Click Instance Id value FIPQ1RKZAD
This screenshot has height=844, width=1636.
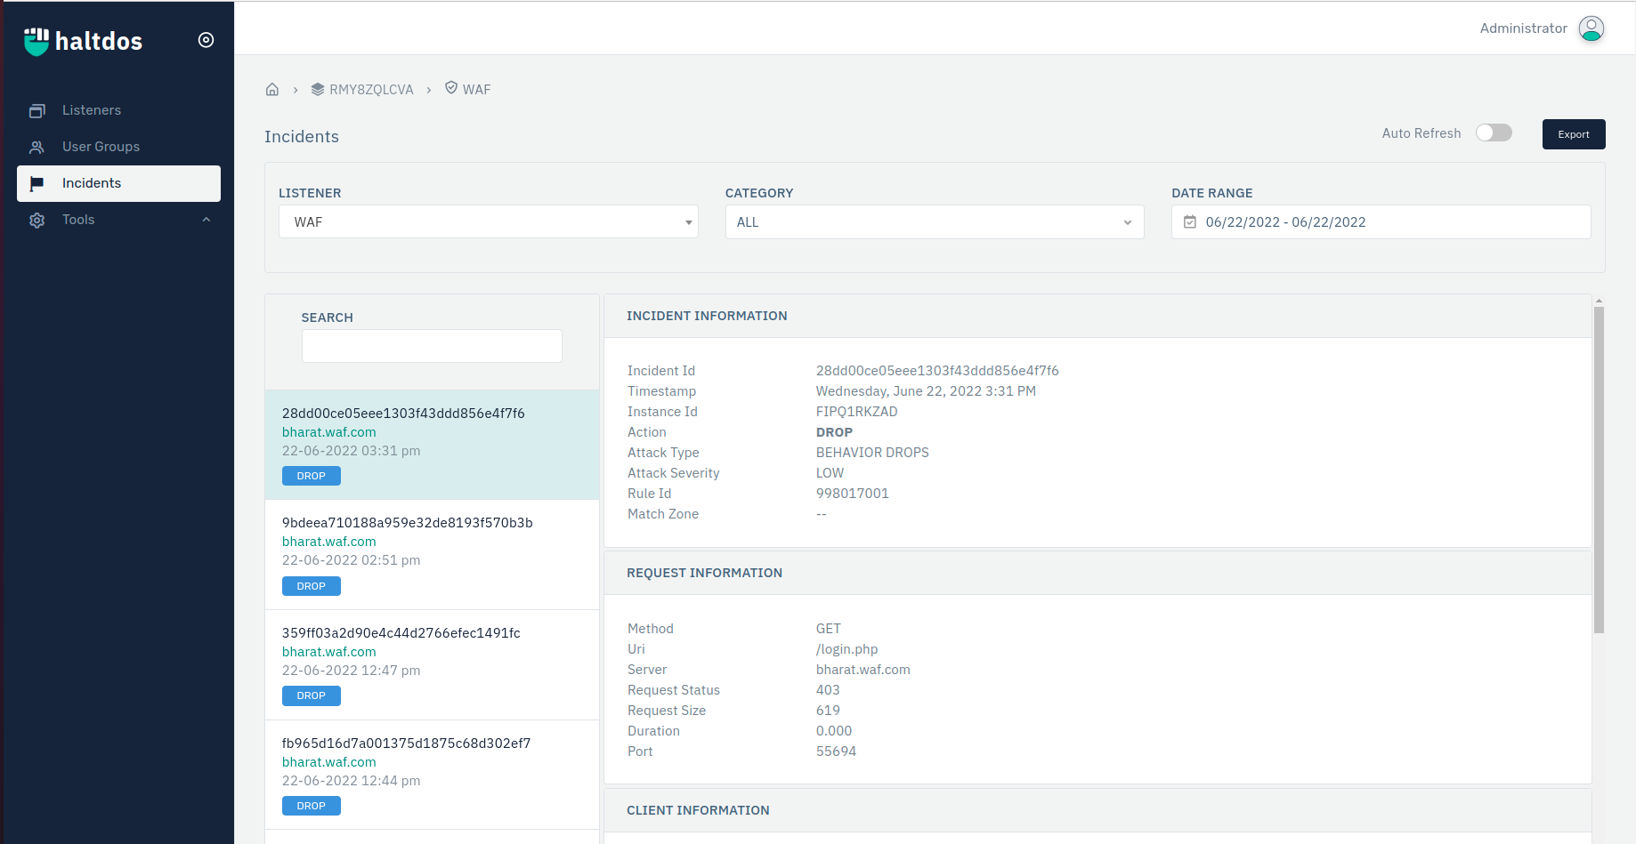[856, 412]
